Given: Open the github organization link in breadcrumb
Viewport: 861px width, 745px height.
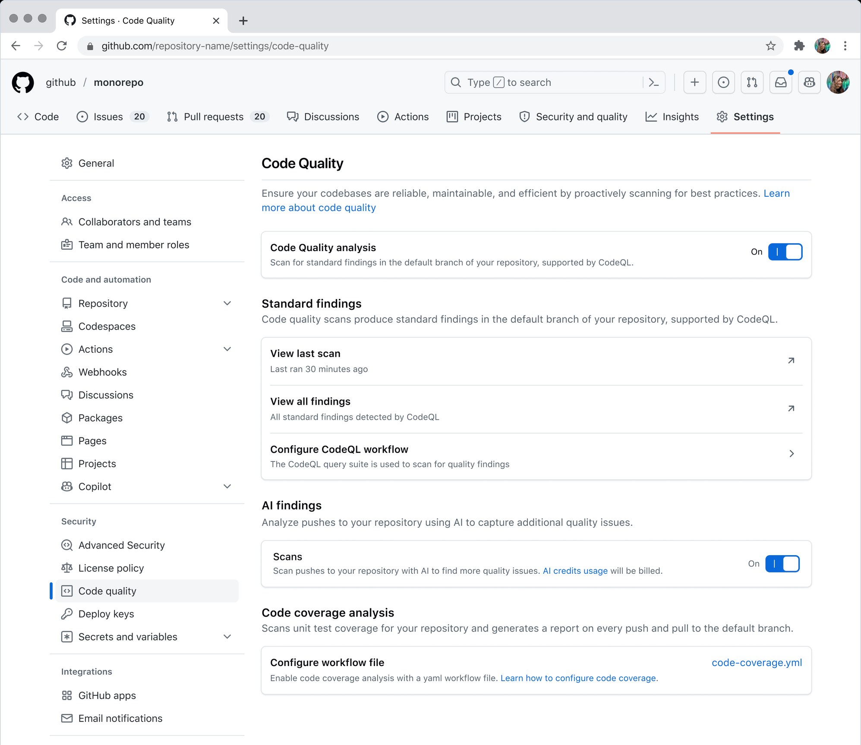Looking at the screenshot, I should tap(61, 82).
